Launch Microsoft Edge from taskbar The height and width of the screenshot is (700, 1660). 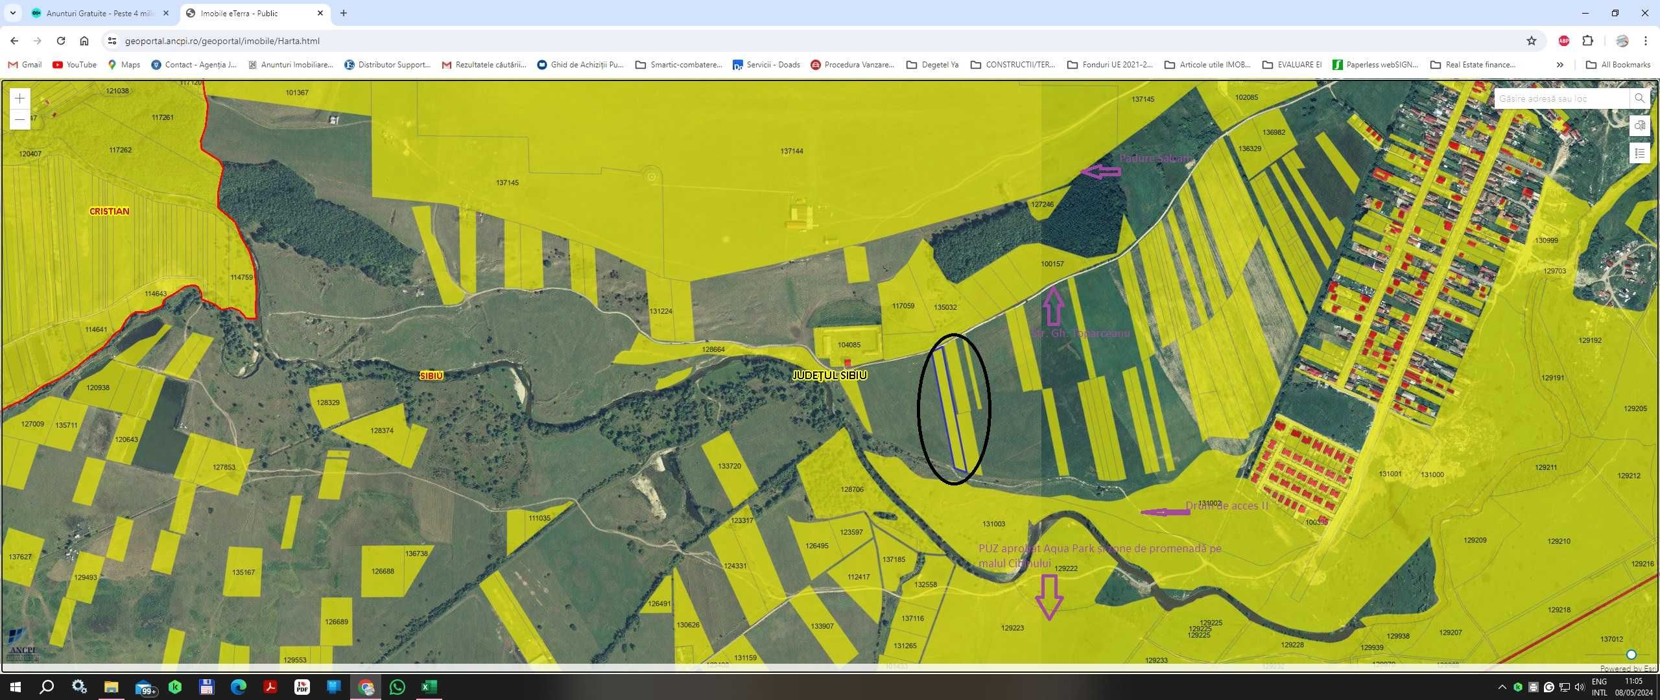pyautogui.click(x=239, y=687)
